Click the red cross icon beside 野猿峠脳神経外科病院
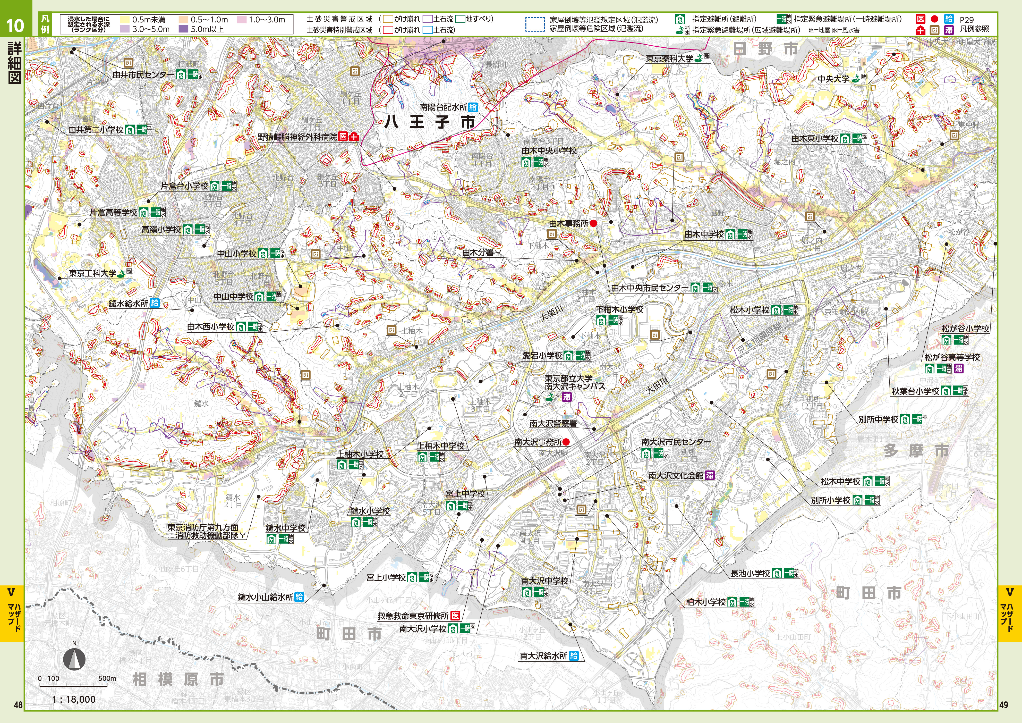The height and width of the screenshot is (723, 1022). click(x=354, y=137)
